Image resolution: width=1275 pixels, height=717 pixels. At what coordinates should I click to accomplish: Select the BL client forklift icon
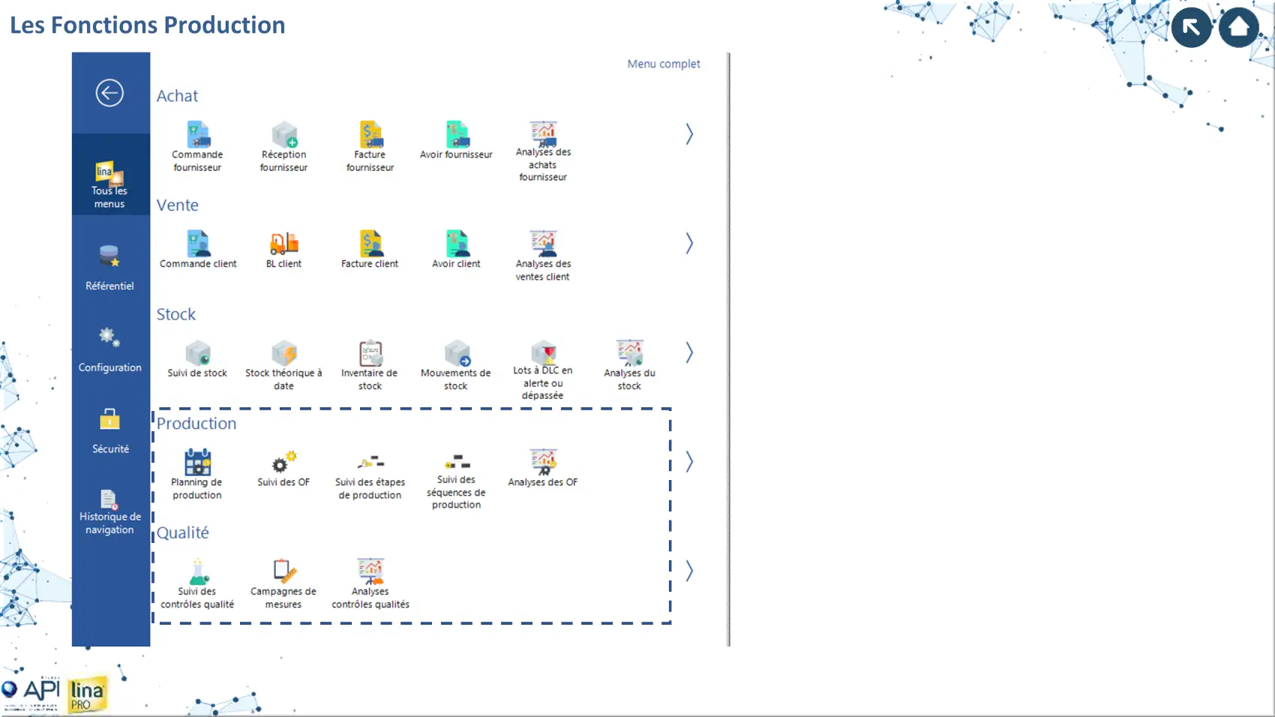click(283, 244)
